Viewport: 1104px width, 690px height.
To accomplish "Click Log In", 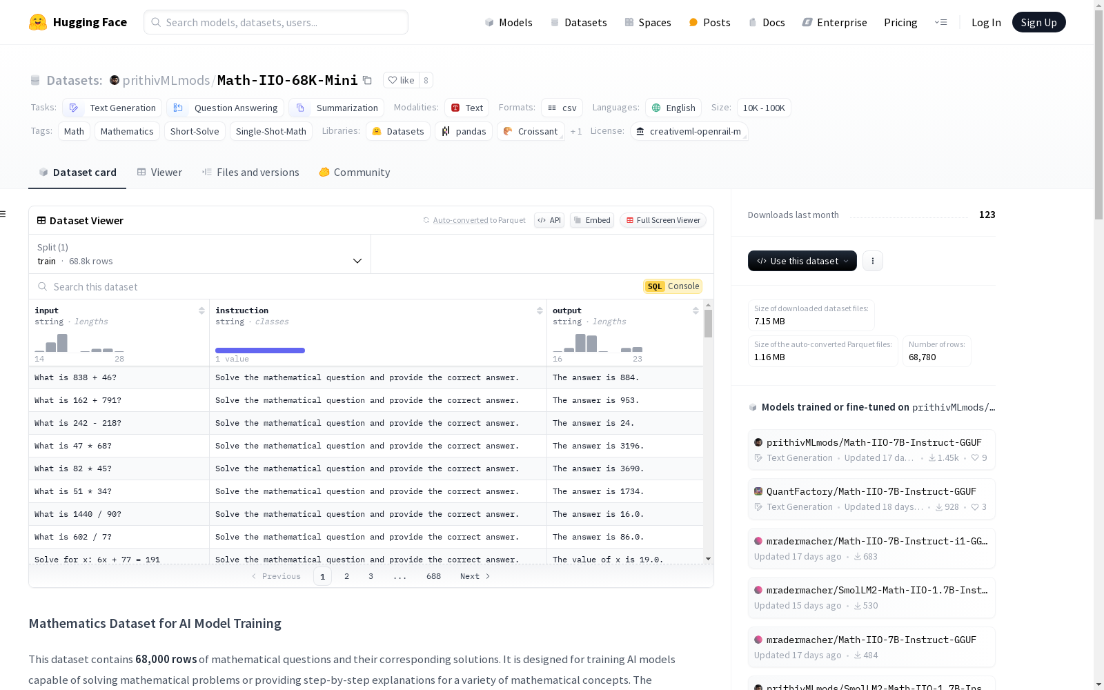I will (986, 22).
